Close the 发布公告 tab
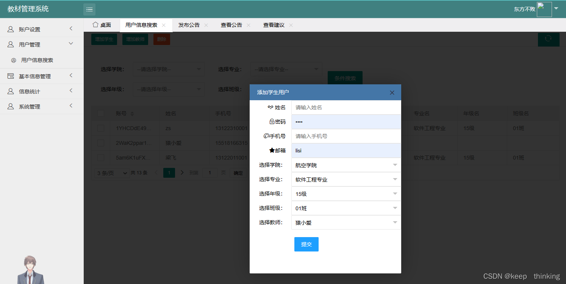 [206, 25]
